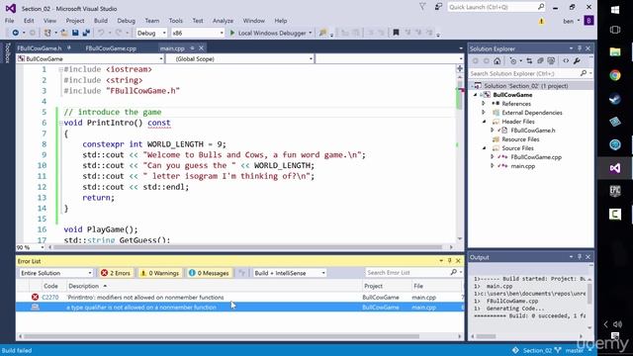
Task: Click the yellow warning notification icon
Action: pyautogui.click(x=541, y=21)
